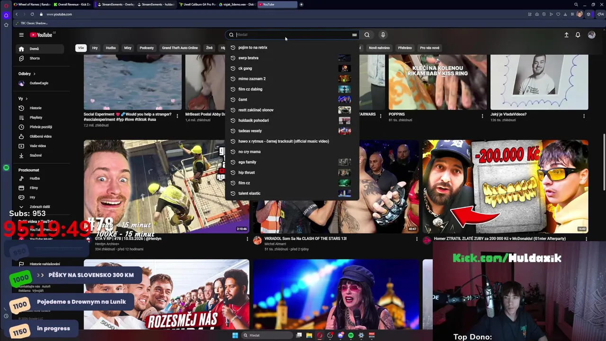Image resolution: width=606 pixels, height=341 pixels.
Task: Select the Vše filter chip
Action: pos(81,48)
